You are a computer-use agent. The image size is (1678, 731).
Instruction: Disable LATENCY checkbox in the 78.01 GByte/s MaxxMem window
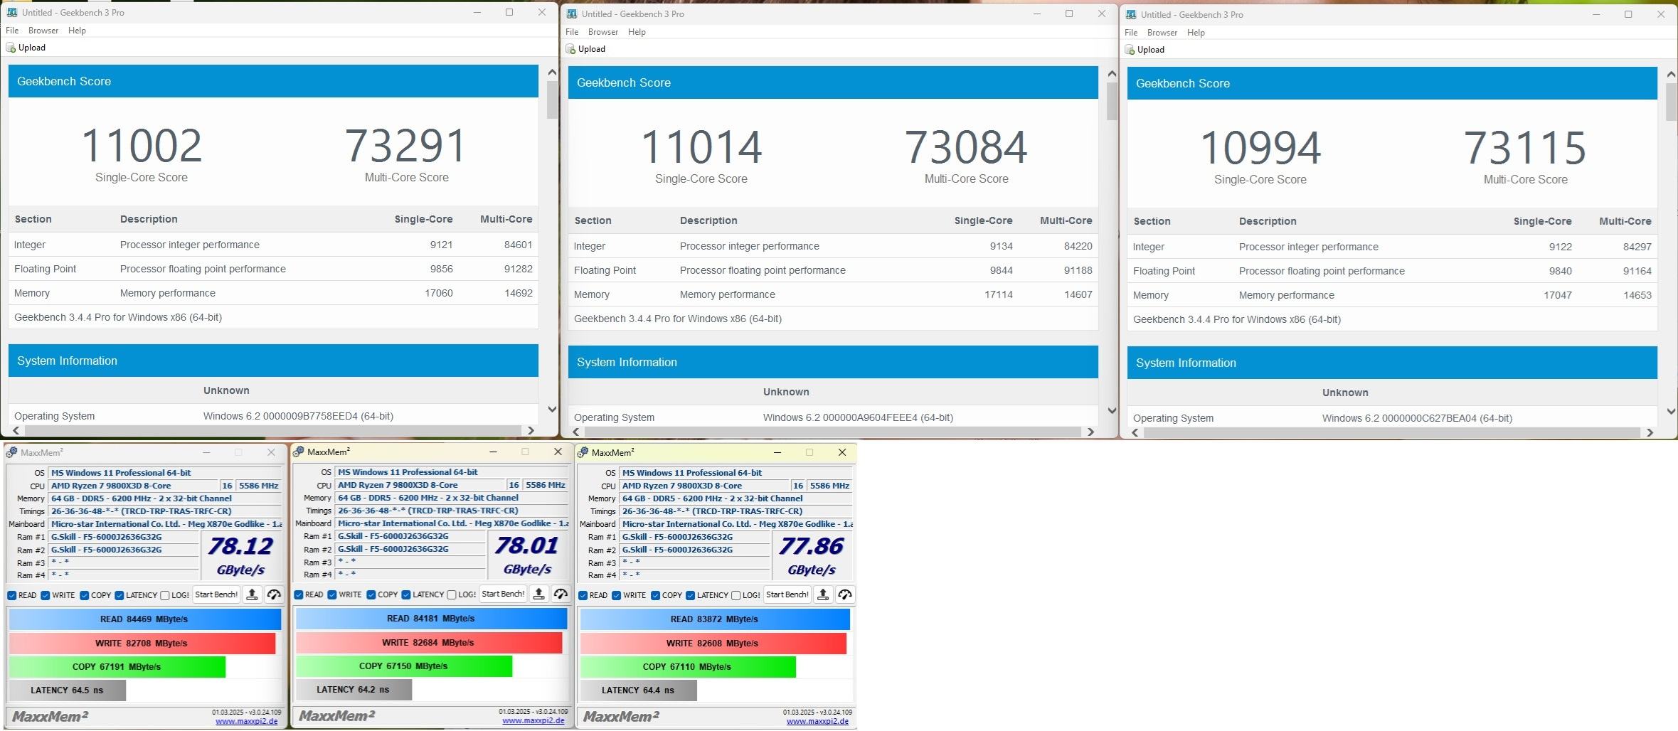(405, 594)
